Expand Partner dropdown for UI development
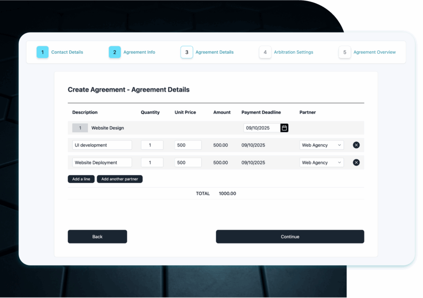This screenshot has width=423, height=298. click(321, 145)
